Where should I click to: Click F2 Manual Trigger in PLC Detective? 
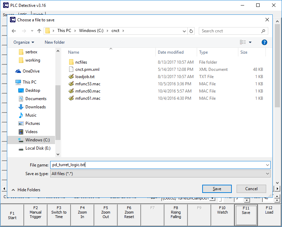36,215
